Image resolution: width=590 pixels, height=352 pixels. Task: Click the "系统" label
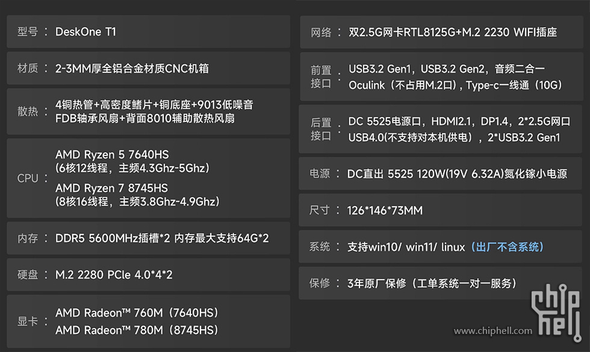pyautogui.click(x=320, y=247)
